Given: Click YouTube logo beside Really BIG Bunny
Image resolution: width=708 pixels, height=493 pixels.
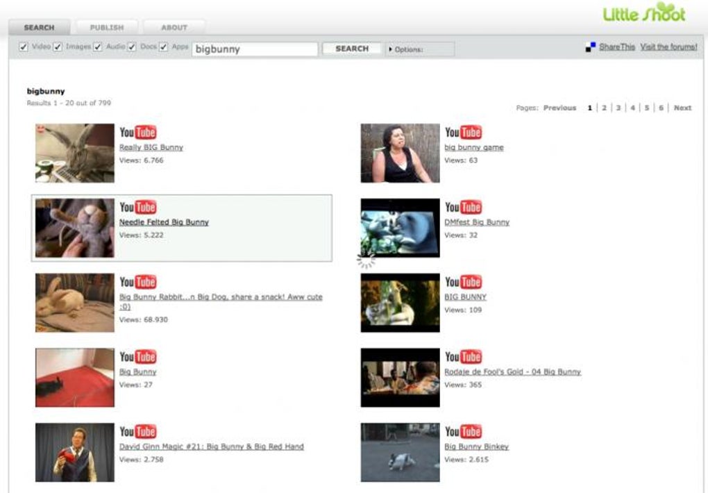Looking at the screenshot, I should 138,133.
